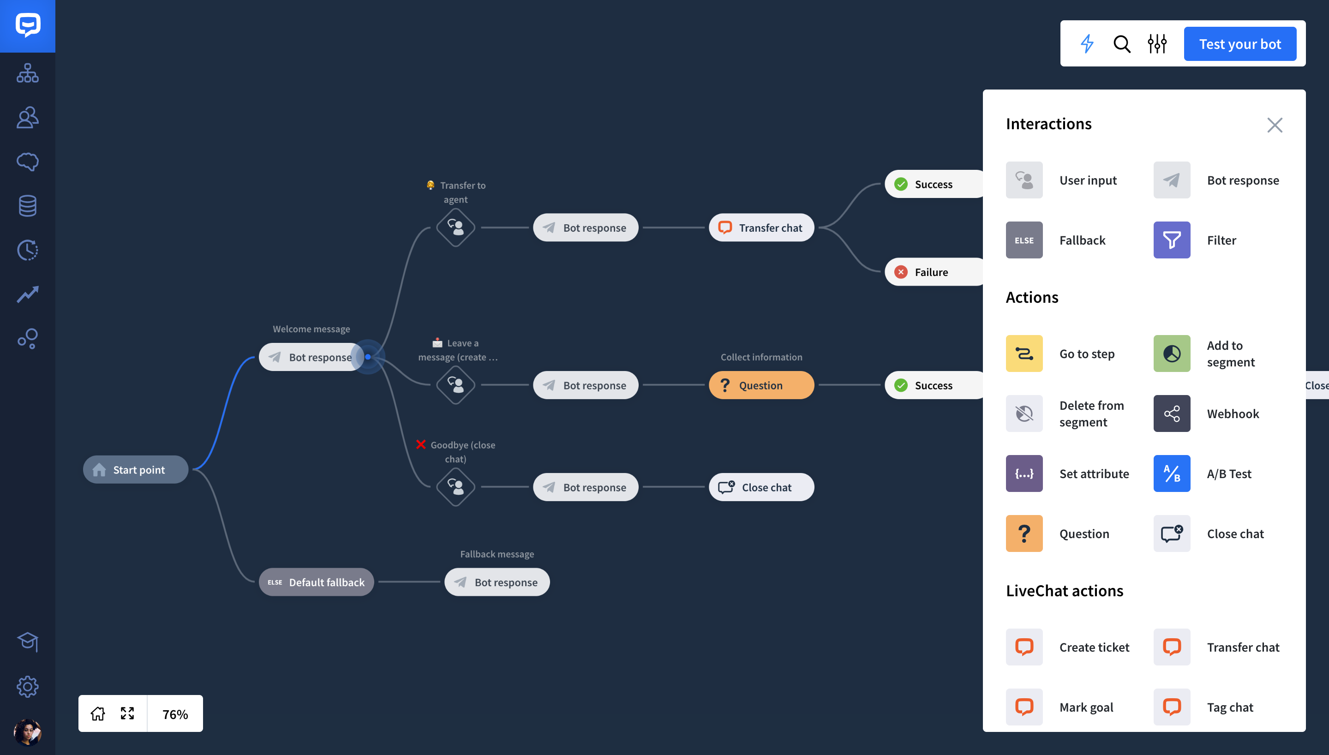This screenshot has width=1329, height=755.
Task: Click the zoom level percentage display
Action: pyautogui.click(x=174, y=713)
